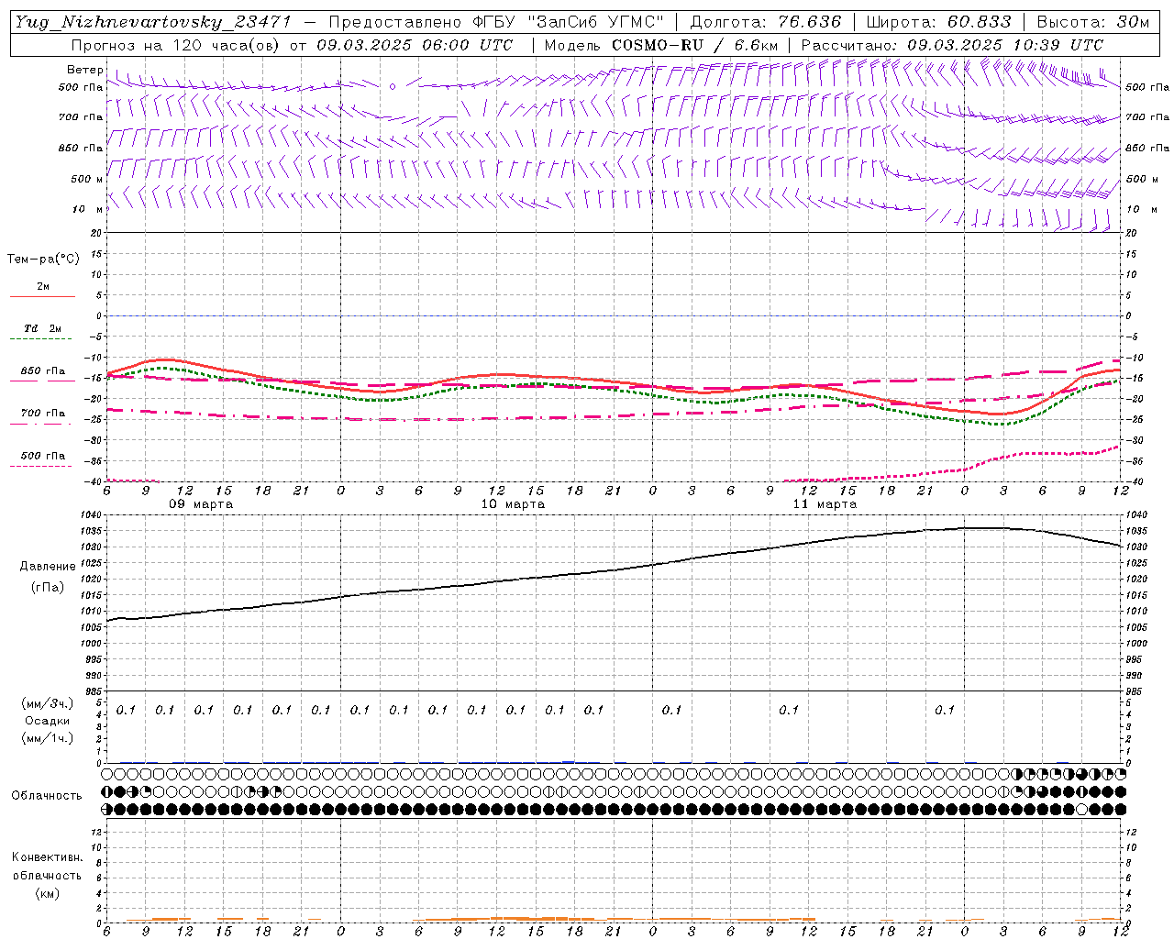This screenshot has width=1174, height=939.
Task: Click the left 850 гПа wind level label
Action: [x=81, y=148]
